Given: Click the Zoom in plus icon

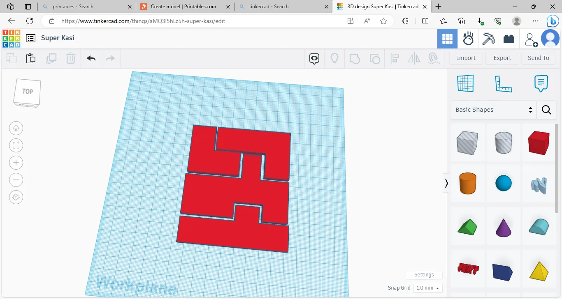Looking at the screenshot, I should coord(16,163).
